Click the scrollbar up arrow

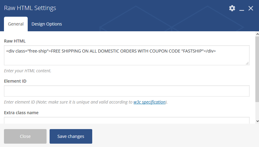tap(257, 34)
